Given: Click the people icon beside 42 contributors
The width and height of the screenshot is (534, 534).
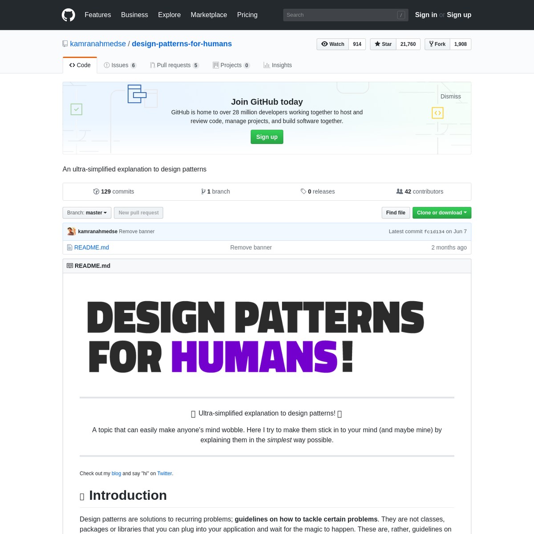Looking at the screenshot, I should click(400, 191).
